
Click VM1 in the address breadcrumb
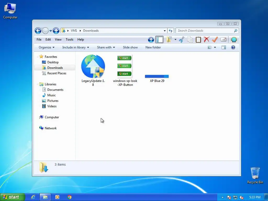(x=74, y=31)
